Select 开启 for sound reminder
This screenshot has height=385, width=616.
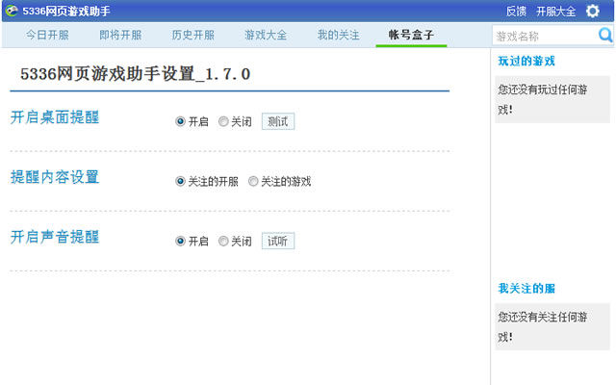tap(180, 241)
